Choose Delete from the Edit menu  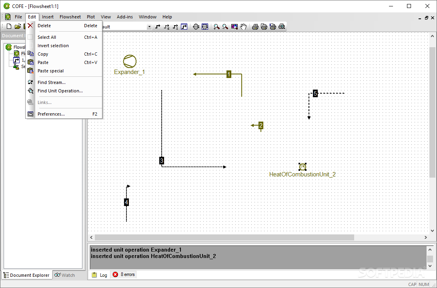(x=64, y=26)
